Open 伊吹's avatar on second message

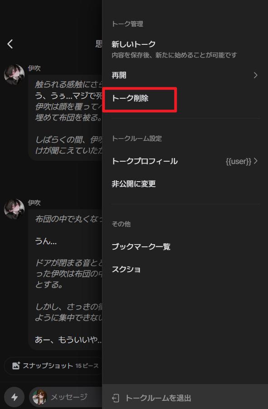coord(14,209)
